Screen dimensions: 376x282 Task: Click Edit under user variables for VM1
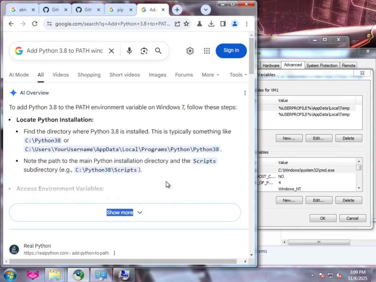pyautogui.click(x=319, y=138)
